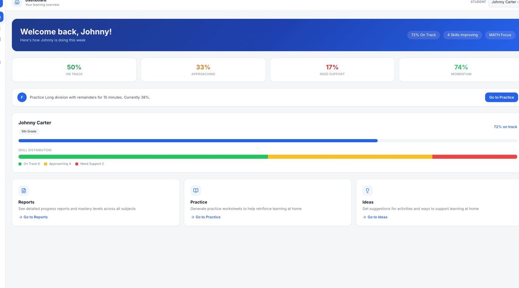Select the 33% Approaching card
This screenshot has height=288, width=519.
click(x=203, y=70)
